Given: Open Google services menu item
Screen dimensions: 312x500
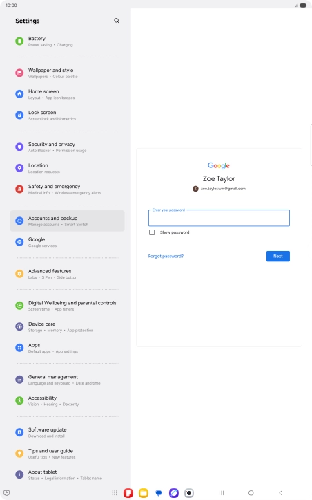Looking at the screenshot, I should (67, 242).
